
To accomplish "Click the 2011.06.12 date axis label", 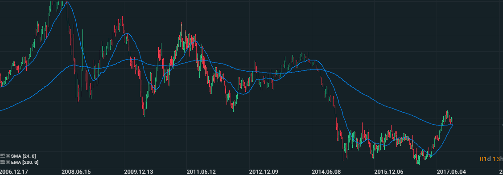I will [201, 171].
